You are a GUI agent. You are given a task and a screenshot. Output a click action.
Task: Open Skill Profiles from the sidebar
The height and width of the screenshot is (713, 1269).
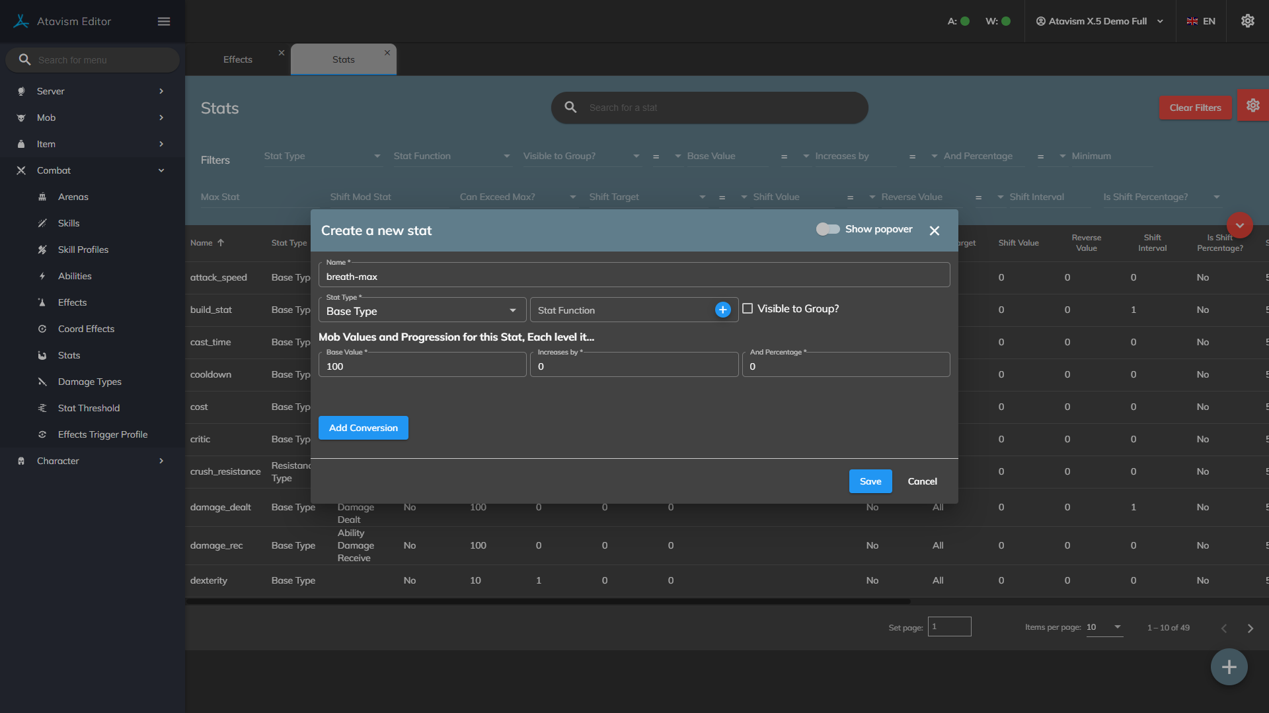[83, 250]
